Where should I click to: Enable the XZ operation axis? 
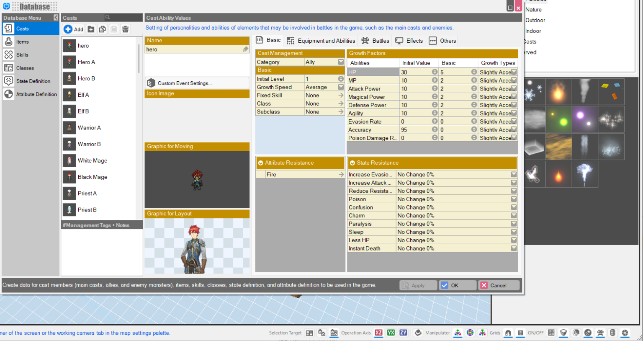pyautogui.click(x=378, y=333)
